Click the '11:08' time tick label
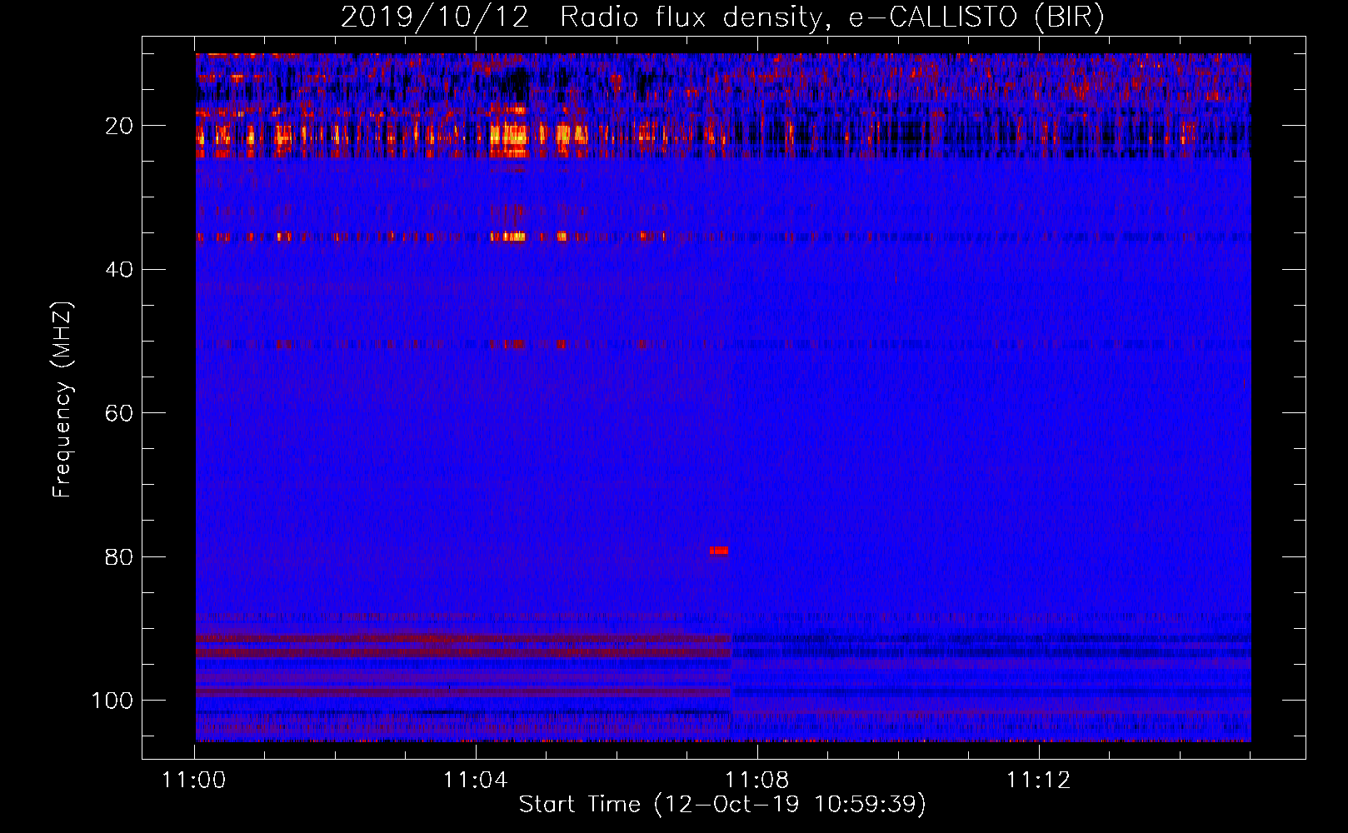Image resolution: width=1348 pixels, height=833 pixels. (x=756, y=781)
